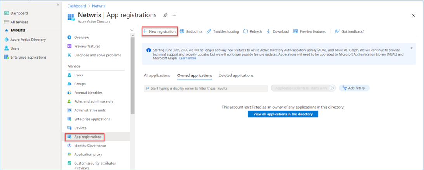Remove the Application client ID filter
The width and height of the screenshot is (424, 170).
(332, 88)
